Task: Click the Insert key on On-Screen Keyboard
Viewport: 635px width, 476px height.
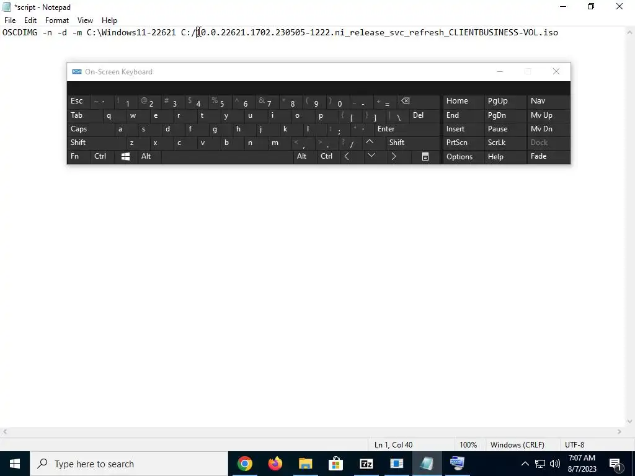Action: pyautogui.click(x=463, y=129)
